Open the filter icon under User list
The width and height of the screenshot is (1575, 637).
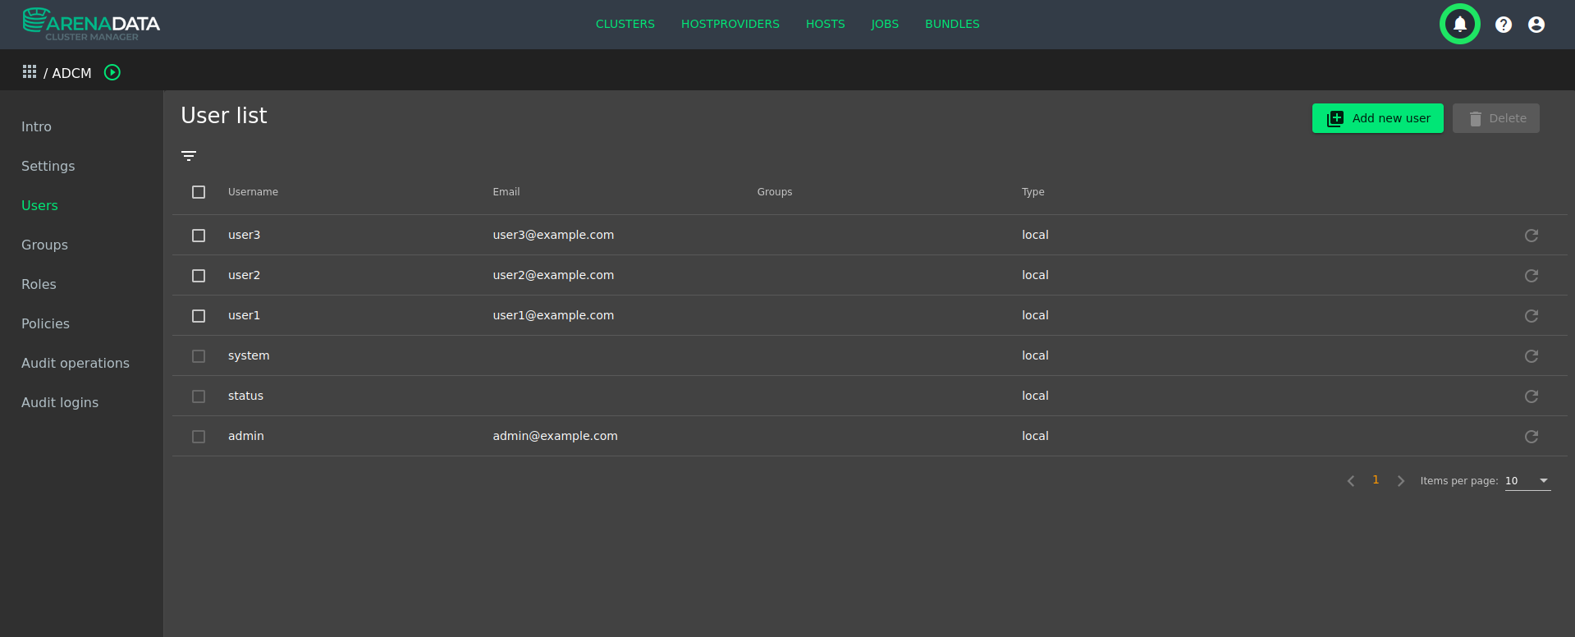click(x=189, y=156)
